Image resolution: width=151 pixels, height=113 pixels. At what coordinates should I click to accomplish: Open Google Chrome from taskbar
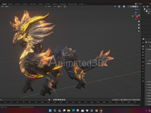tap(96, 110)
